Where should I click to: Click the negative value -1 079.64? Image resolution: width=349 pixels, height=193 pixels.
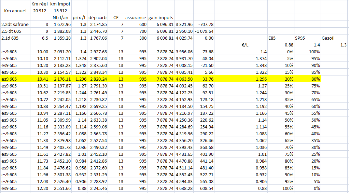pos(204,31)
